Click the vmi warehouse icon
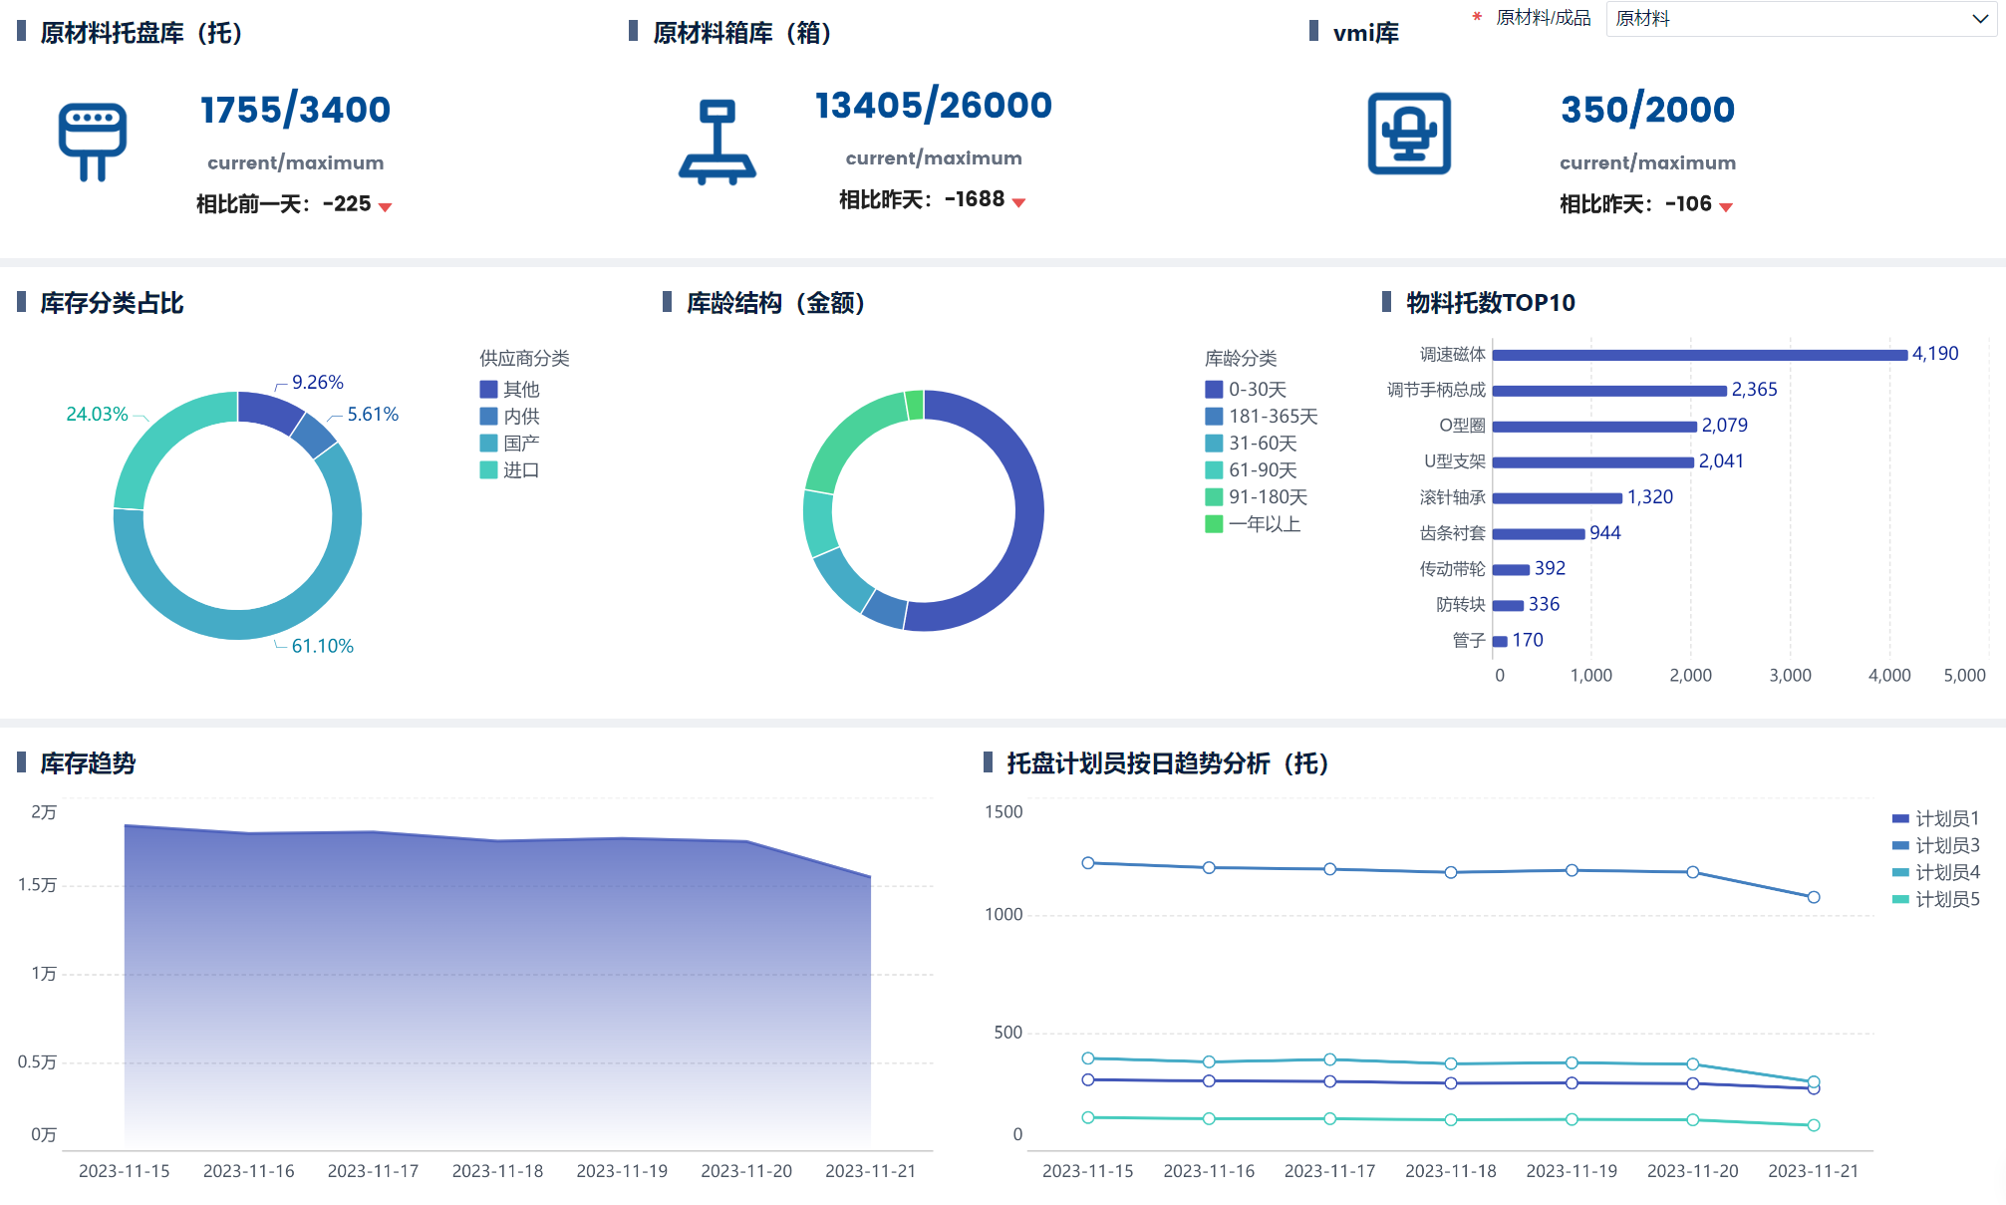2006x1205 pixels. coord(1408,134)
